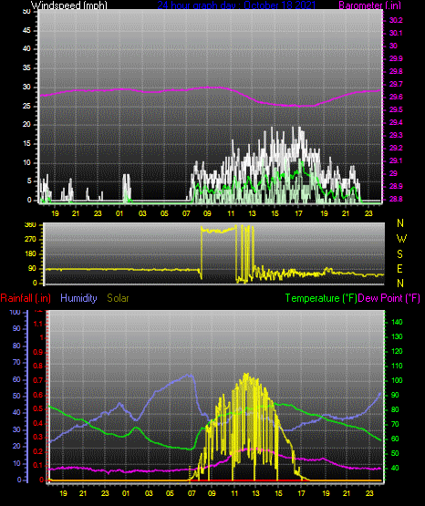Screen dimensions: 425x506
Task: Click 0.3 on the red rainfall scale
Action: (38, 438)
